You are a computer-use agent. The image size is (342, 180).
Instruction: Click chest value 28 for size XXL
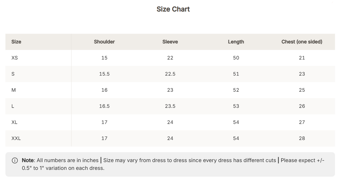(x=302, y=139)
